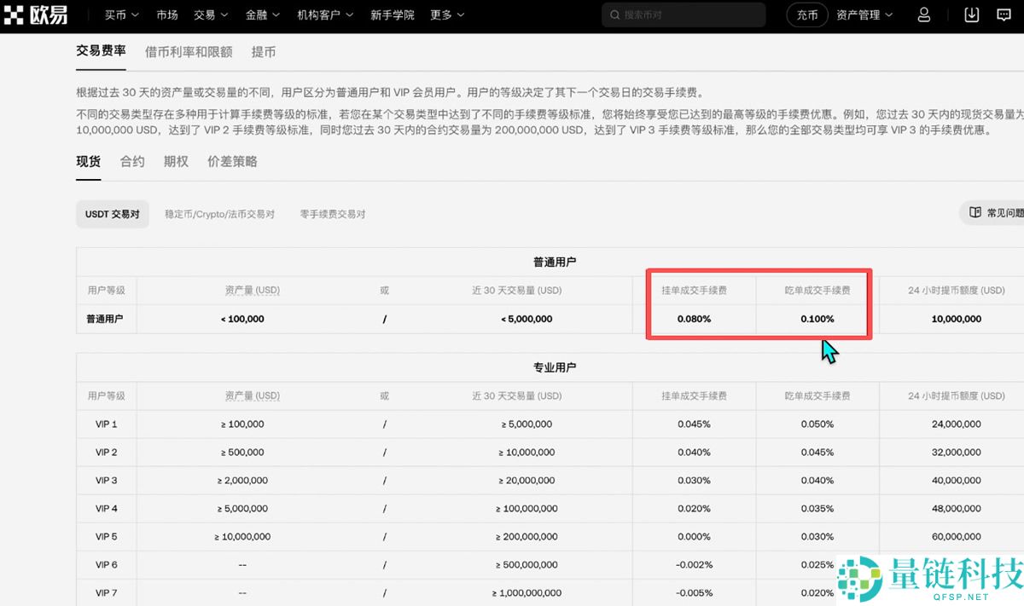
Task: Click the book icon beside 常见问题
Action: 975,213
